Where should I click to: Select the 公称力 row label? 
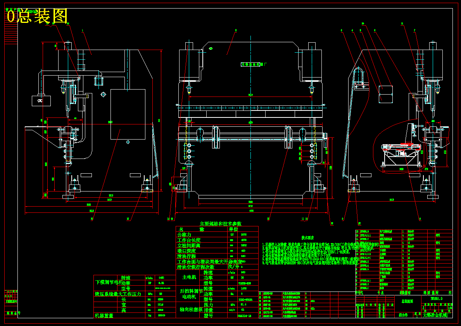coord(184,235)
